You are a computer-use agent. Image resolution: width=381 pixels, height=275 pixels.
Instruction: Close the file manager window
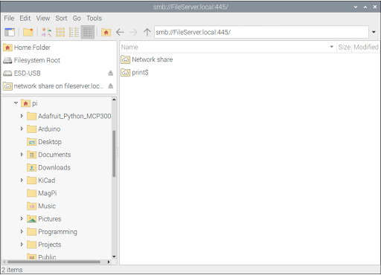(375, 7)
